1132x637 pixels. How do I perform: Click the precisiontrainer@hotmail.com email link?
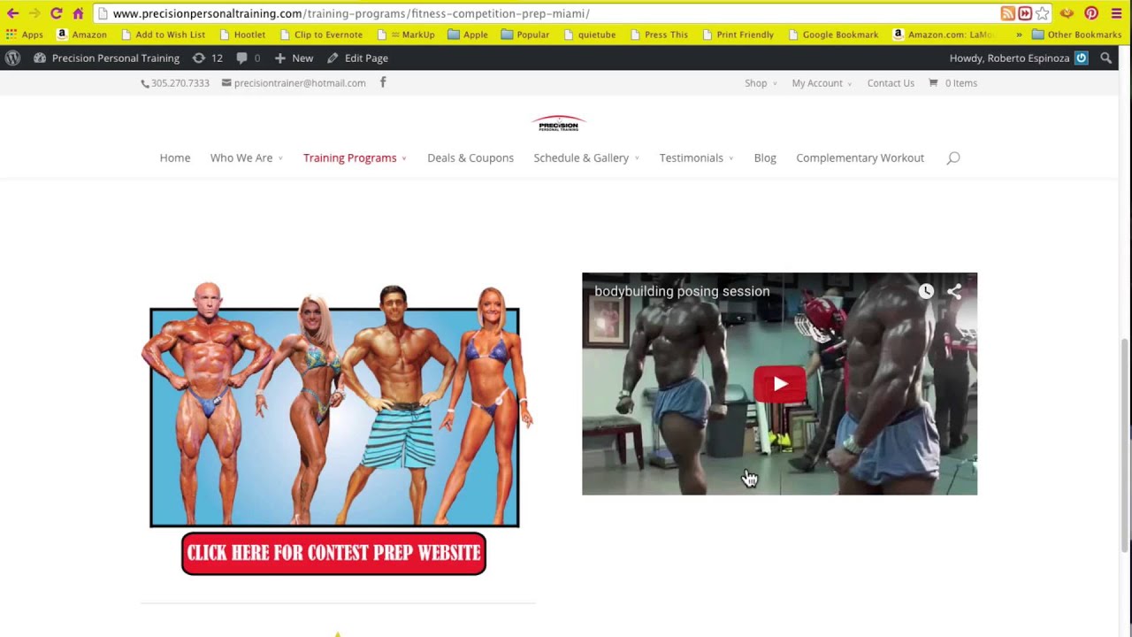coord(294,83)
